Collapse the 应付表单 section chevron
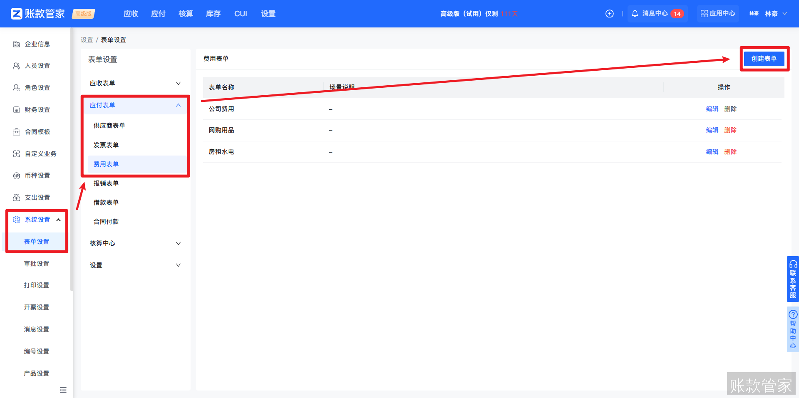 click(x=179, y=105)
